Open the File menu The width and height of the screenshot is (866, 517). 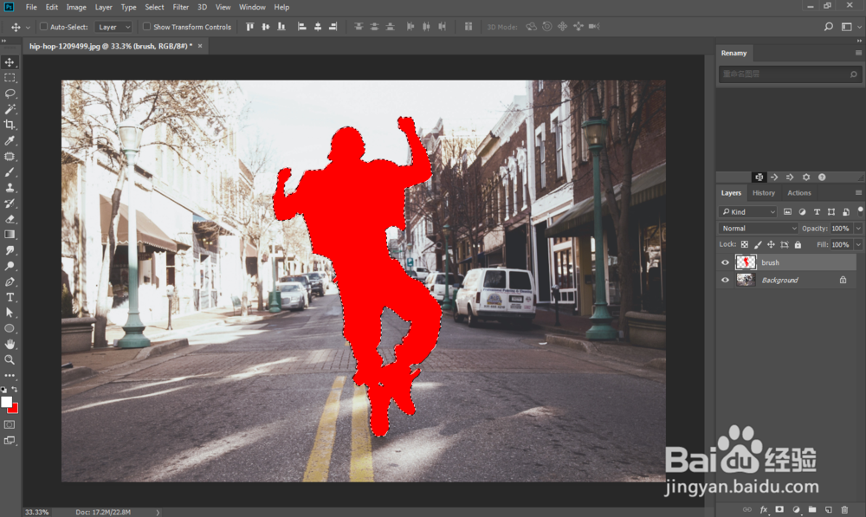pyautogui.click(x=31, y=7)
